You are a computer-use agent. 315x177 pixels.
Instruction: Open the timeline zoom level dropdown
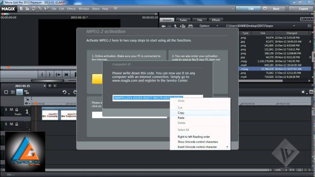[286, 170]
